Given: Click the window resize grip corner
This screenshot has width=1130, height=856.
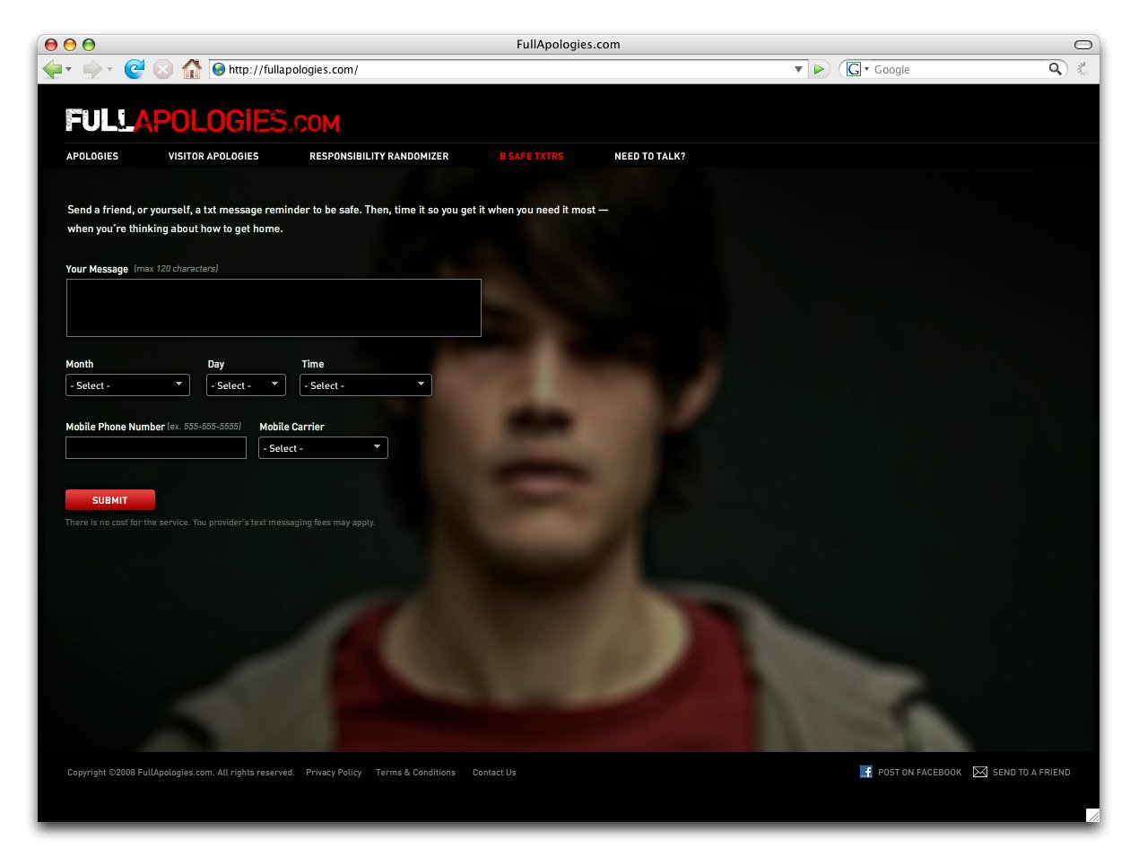Looking at the screenshot, I should pyautogui.click(x=1092, y=815).
